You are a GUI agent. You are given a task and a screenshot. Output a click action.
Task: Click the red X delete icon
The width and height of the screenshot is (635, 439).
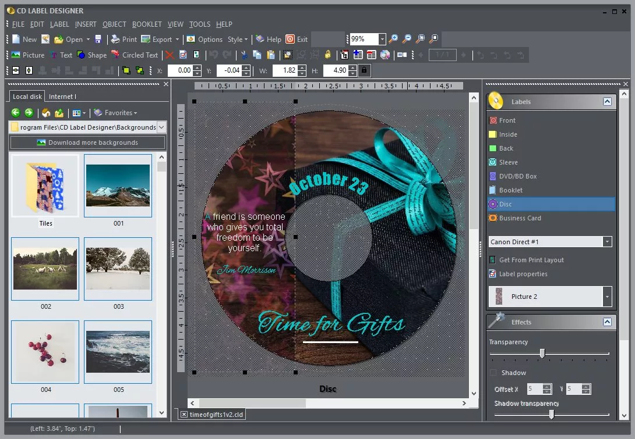click(170, 55)
